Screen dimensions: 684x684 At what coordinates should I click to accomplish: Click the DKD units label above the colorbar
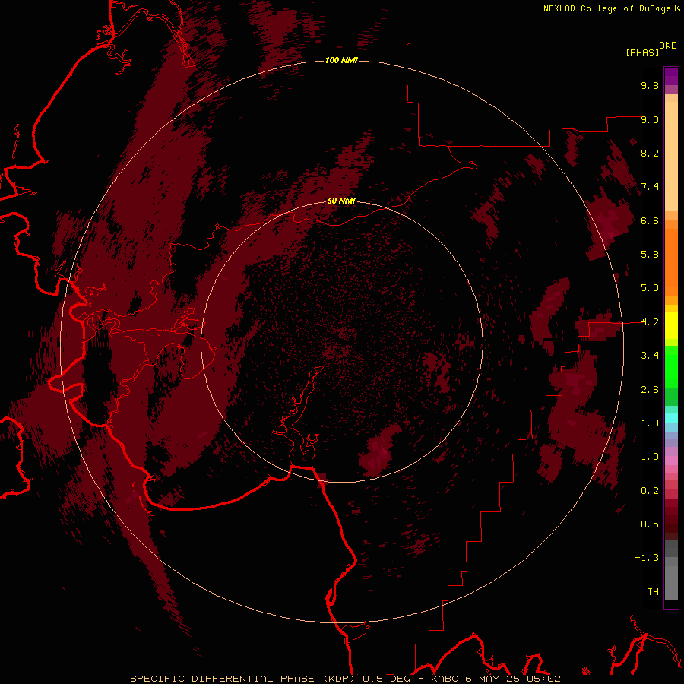(x=668, y=46)
